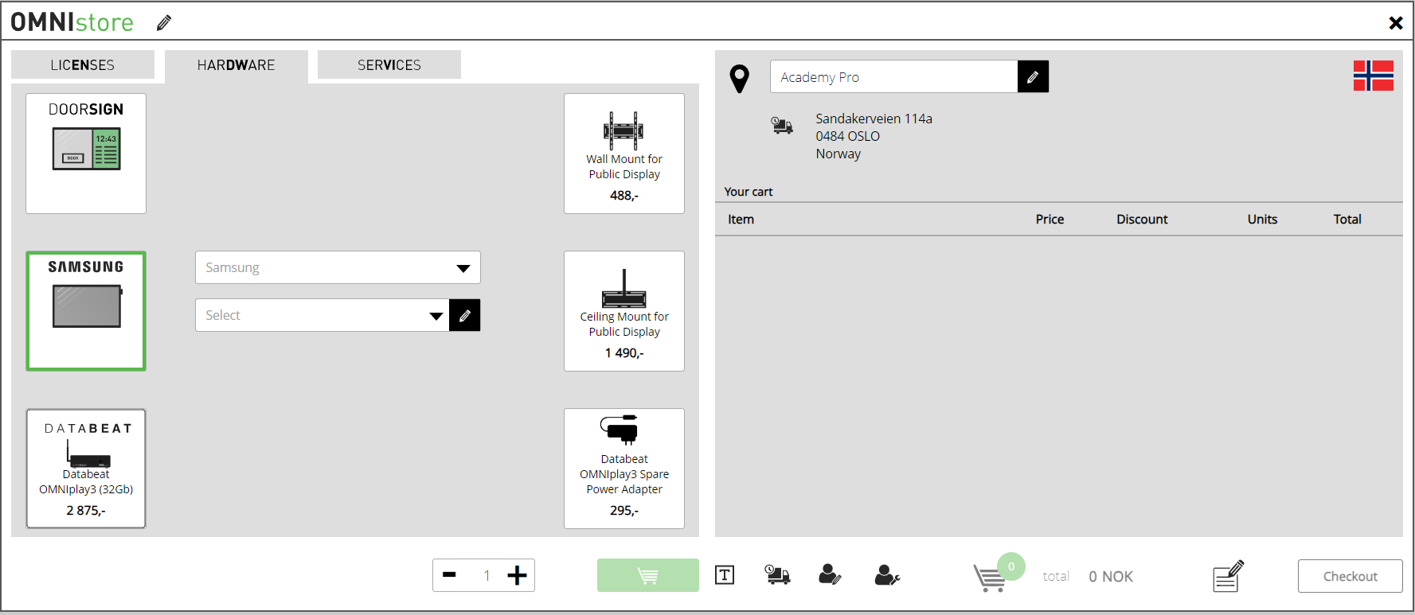Click the user with pencil icon

coord(830,574)
